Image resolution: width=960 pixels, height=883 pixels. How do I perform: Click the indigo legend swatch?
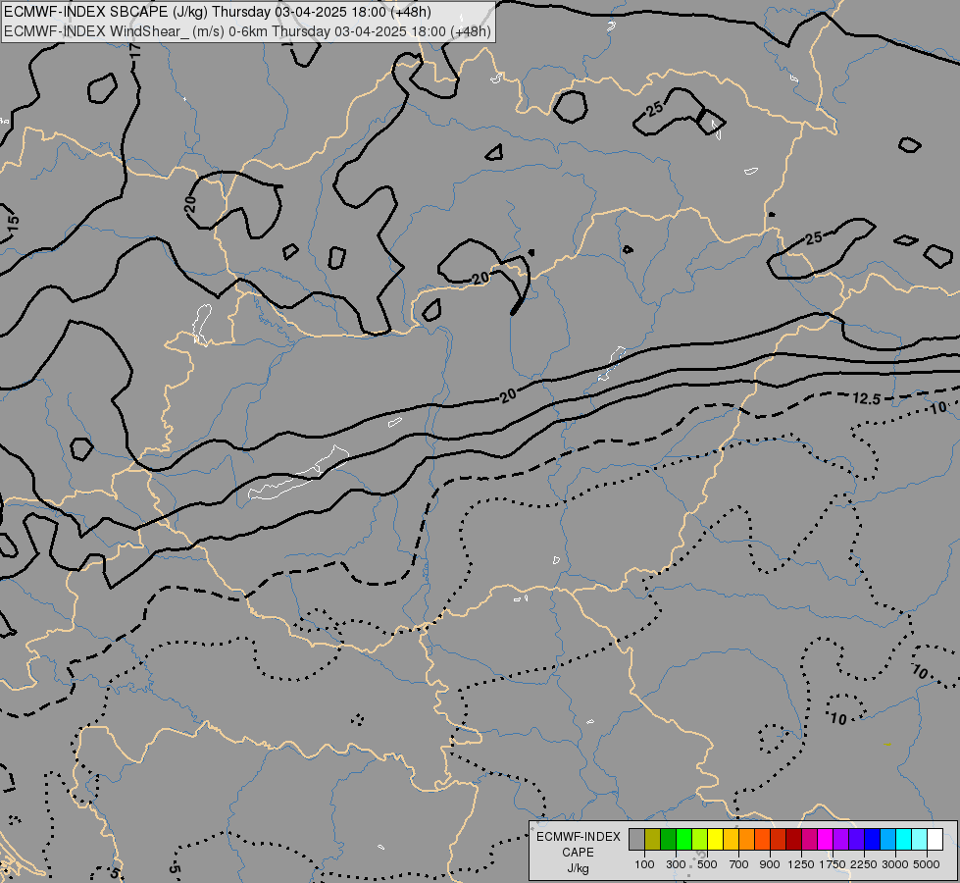[x=856, y=840]
